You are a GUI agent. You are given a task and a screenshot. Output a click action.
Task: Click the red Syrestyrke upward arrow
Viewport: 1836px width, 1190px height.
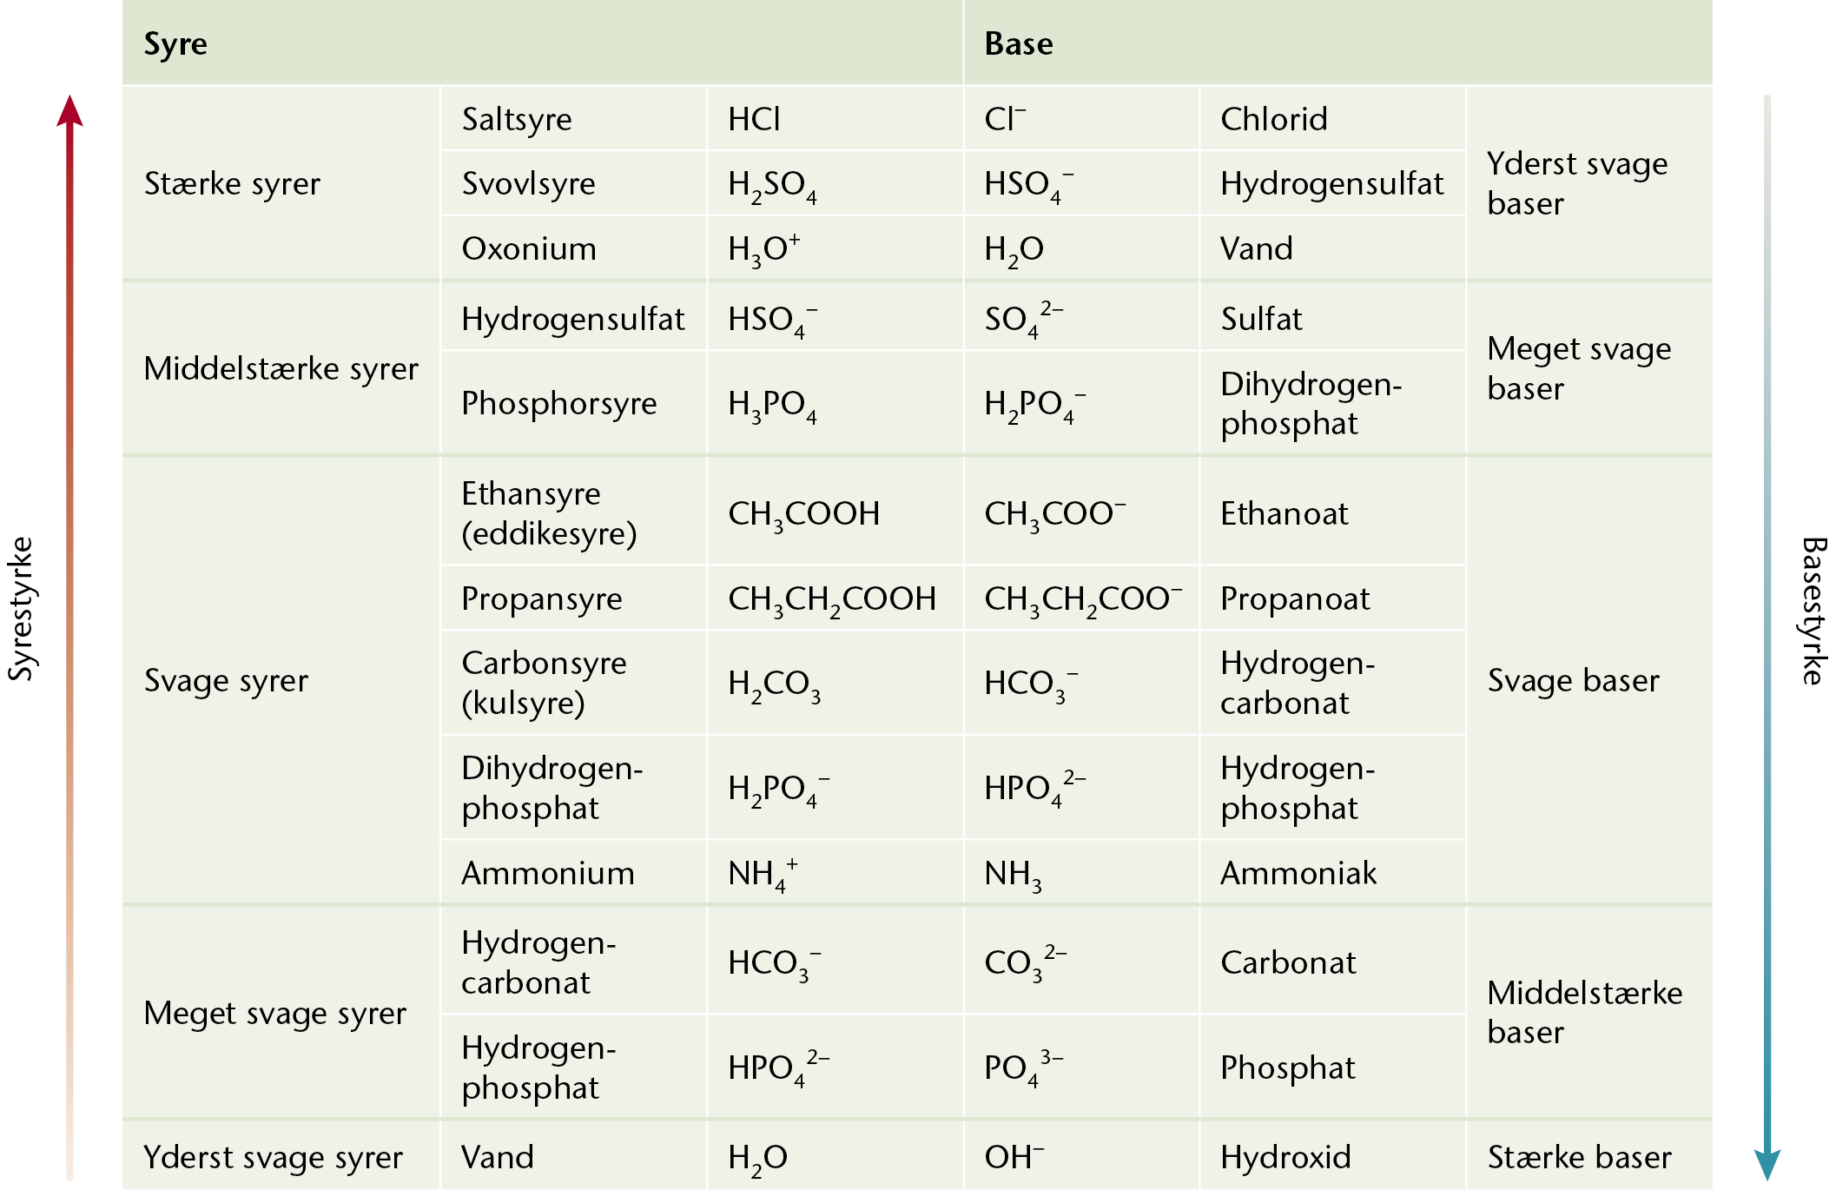69,608
